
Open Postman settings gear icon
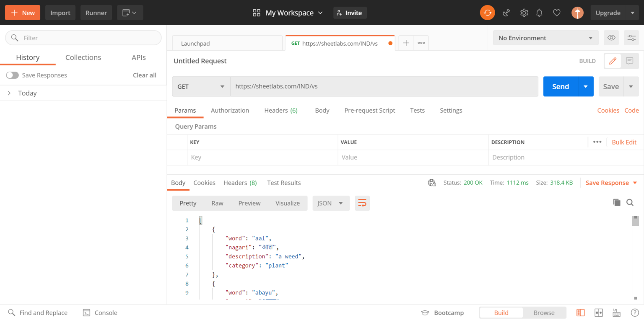click(524, 13)
